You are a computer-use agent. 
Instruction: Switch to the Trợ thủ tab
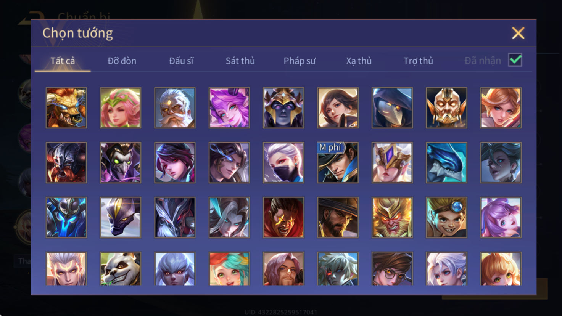coord(418,61)
